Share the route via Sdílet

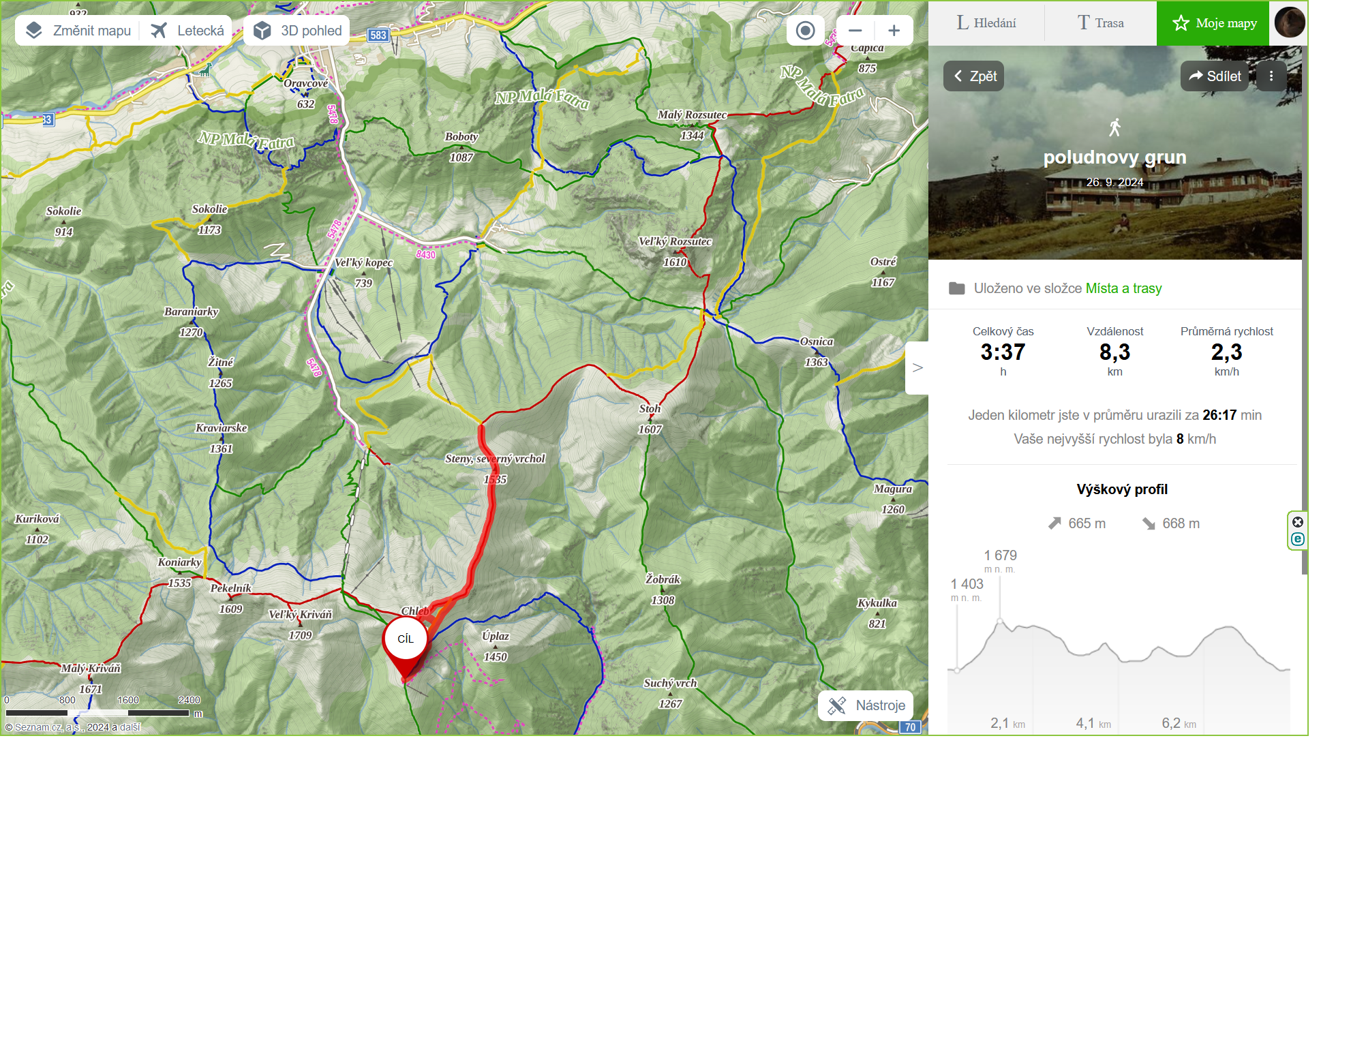point(1215,76)
